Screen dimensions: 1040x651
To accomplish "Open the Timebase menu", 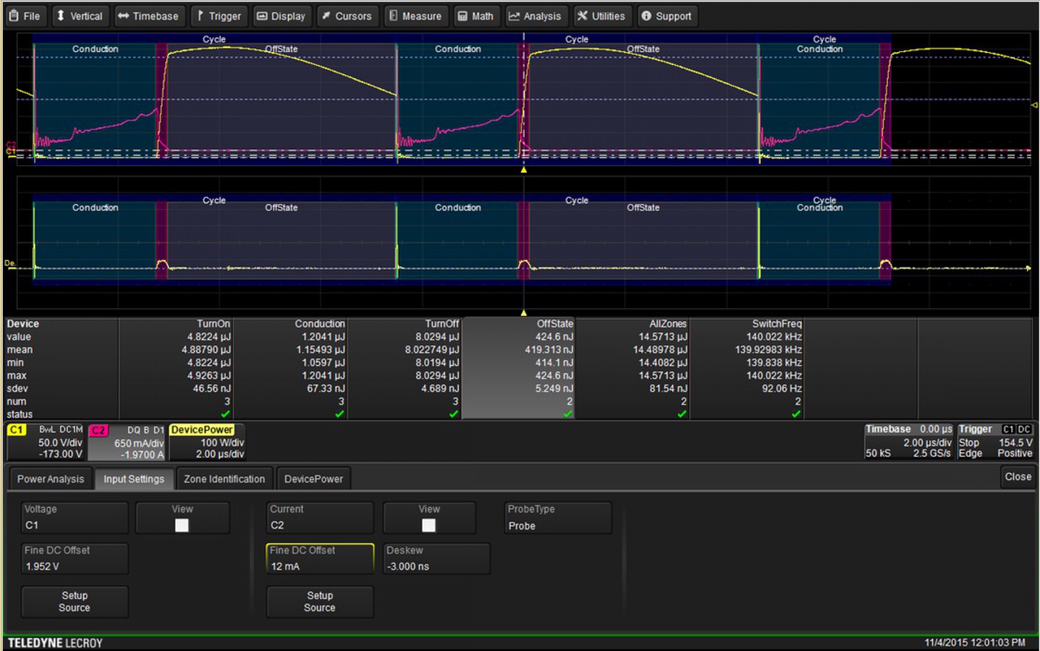I will point(148,16).
